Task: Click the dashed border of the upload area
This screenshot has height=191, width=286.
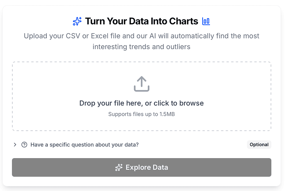Action: (12, 97)
